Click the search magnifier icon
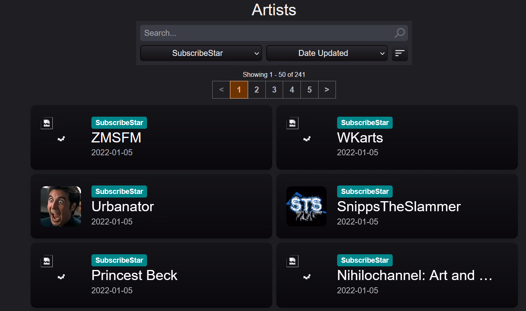The width and height of the screenshot is (526, 311). pos(399,33)
